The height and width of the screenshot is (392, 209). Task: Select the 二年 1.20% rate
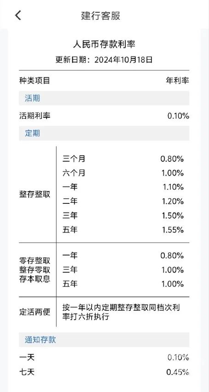[x=173, y=201]
